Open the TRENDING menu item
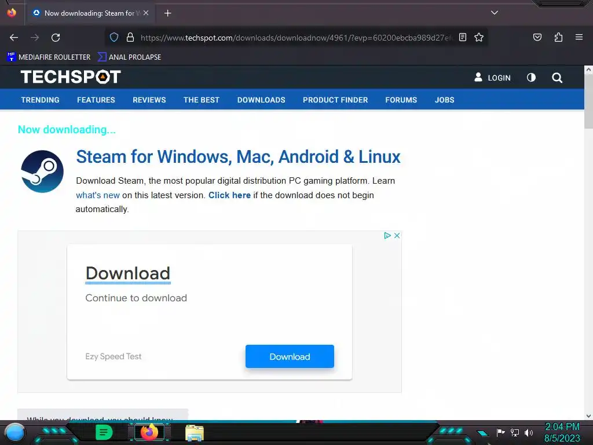 point(40,100)
